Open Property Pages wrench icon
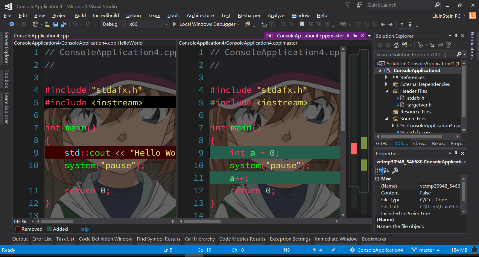This screenshot has width=479, height=257. (395, 171)
